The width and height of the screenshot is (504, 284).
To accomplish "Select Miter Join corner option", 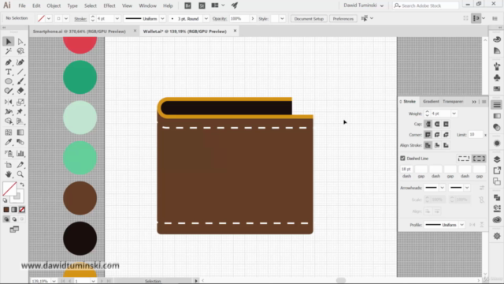I will (x=428, y=135).
